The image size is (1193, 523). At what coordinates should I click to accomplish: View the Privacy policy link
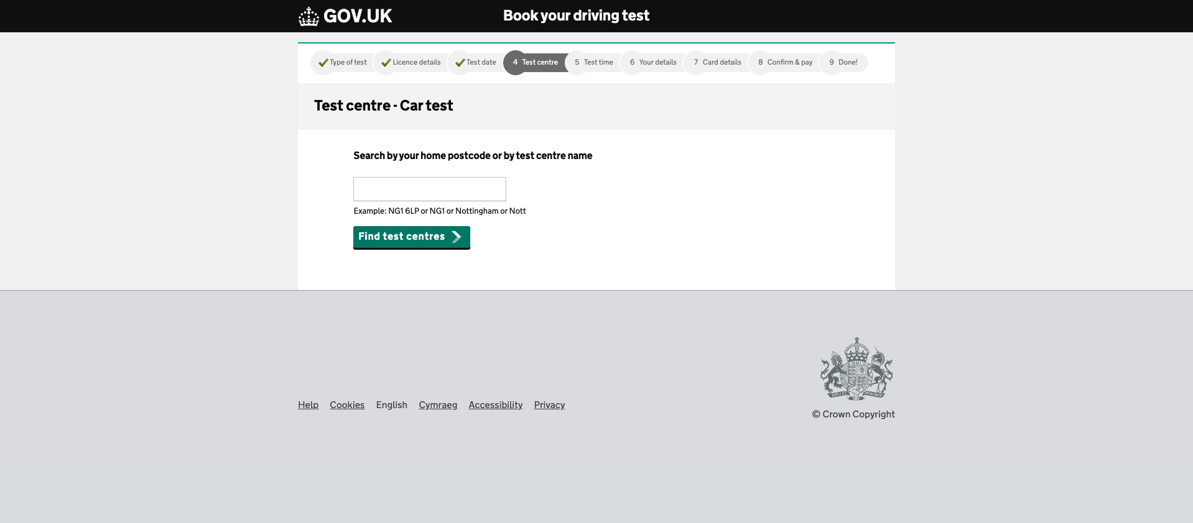pyautogui.click(x=549, y=405)
